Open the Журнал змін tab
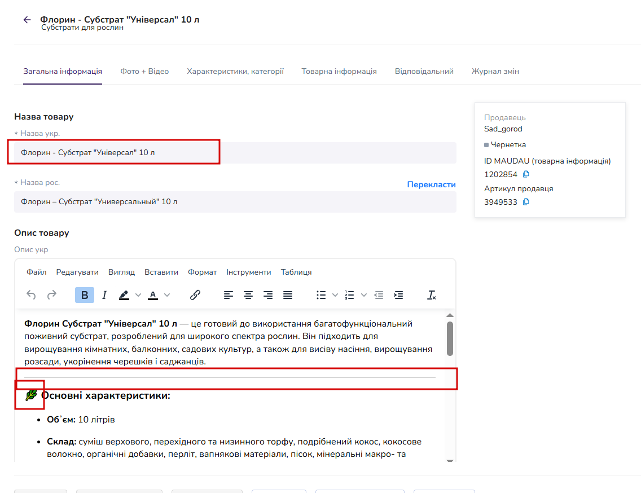The height and width of the screenshot is (493, 641). [495, 72]
